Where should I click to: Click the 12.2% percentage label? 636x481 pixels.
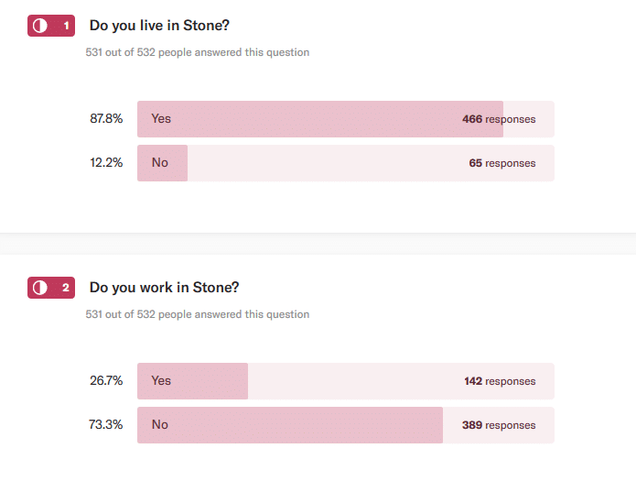pyautogui.click(x=106, y=163)
